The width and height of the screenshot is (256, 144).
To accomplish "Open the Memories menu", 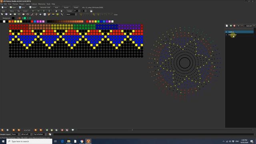I will pyautogui.click(x=42, y=4).
